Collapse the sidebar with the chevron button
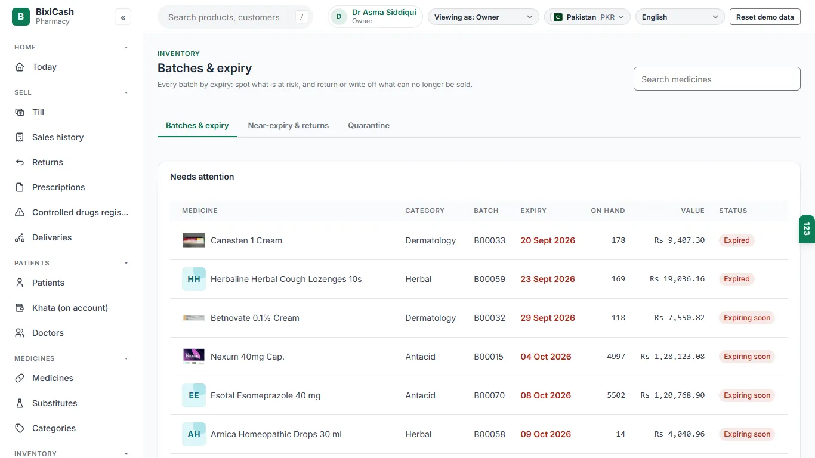 point(123,17)
